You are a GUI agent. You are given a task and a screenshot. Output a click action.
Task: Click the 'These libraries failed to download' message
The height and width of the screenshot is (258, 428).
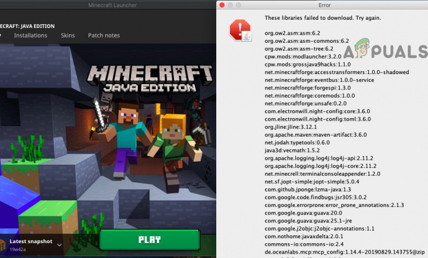[323, 18]
